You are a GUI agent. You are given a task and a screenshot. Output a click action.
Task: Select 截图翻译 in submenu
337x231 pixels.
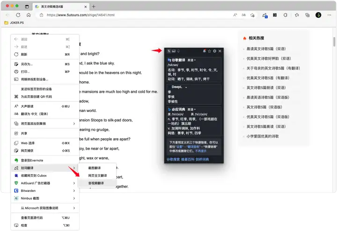(97, 168)
